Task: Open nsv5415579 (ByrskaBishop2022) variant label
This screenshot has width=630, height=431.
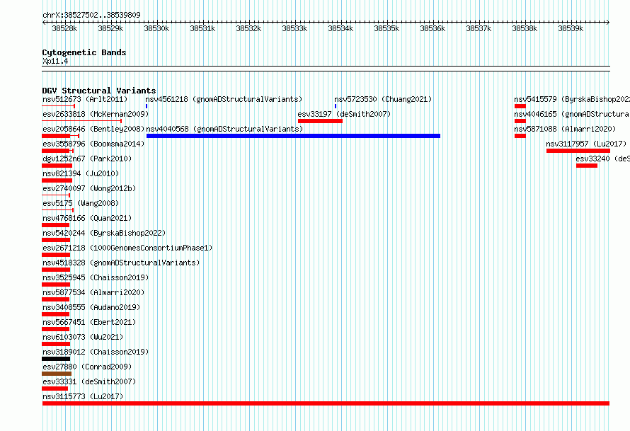Action: pyautogui.click(x=572, y=99)
